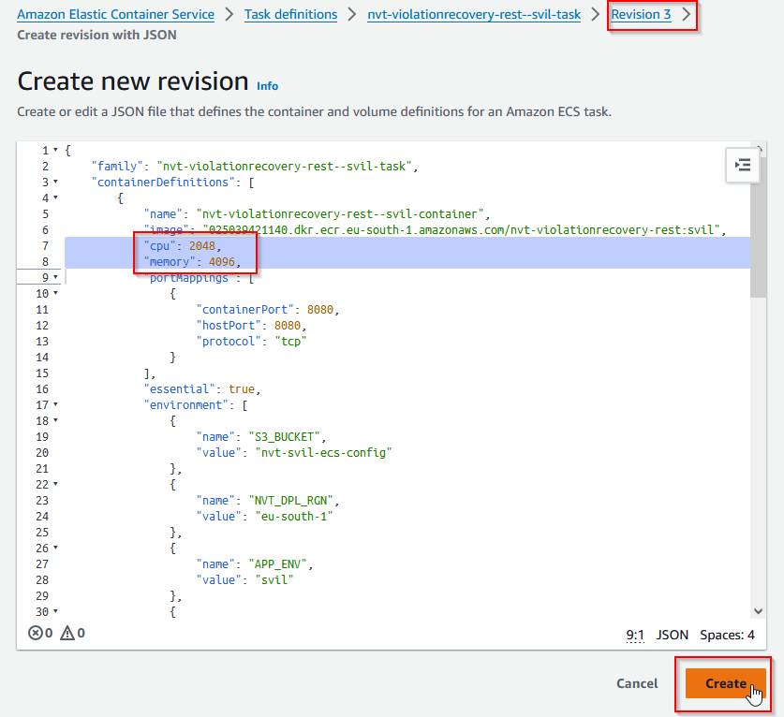This screenshot has height=717, width=784.
Task: Change the Spaces: 4 indentation setting
Action: point(727,635)
